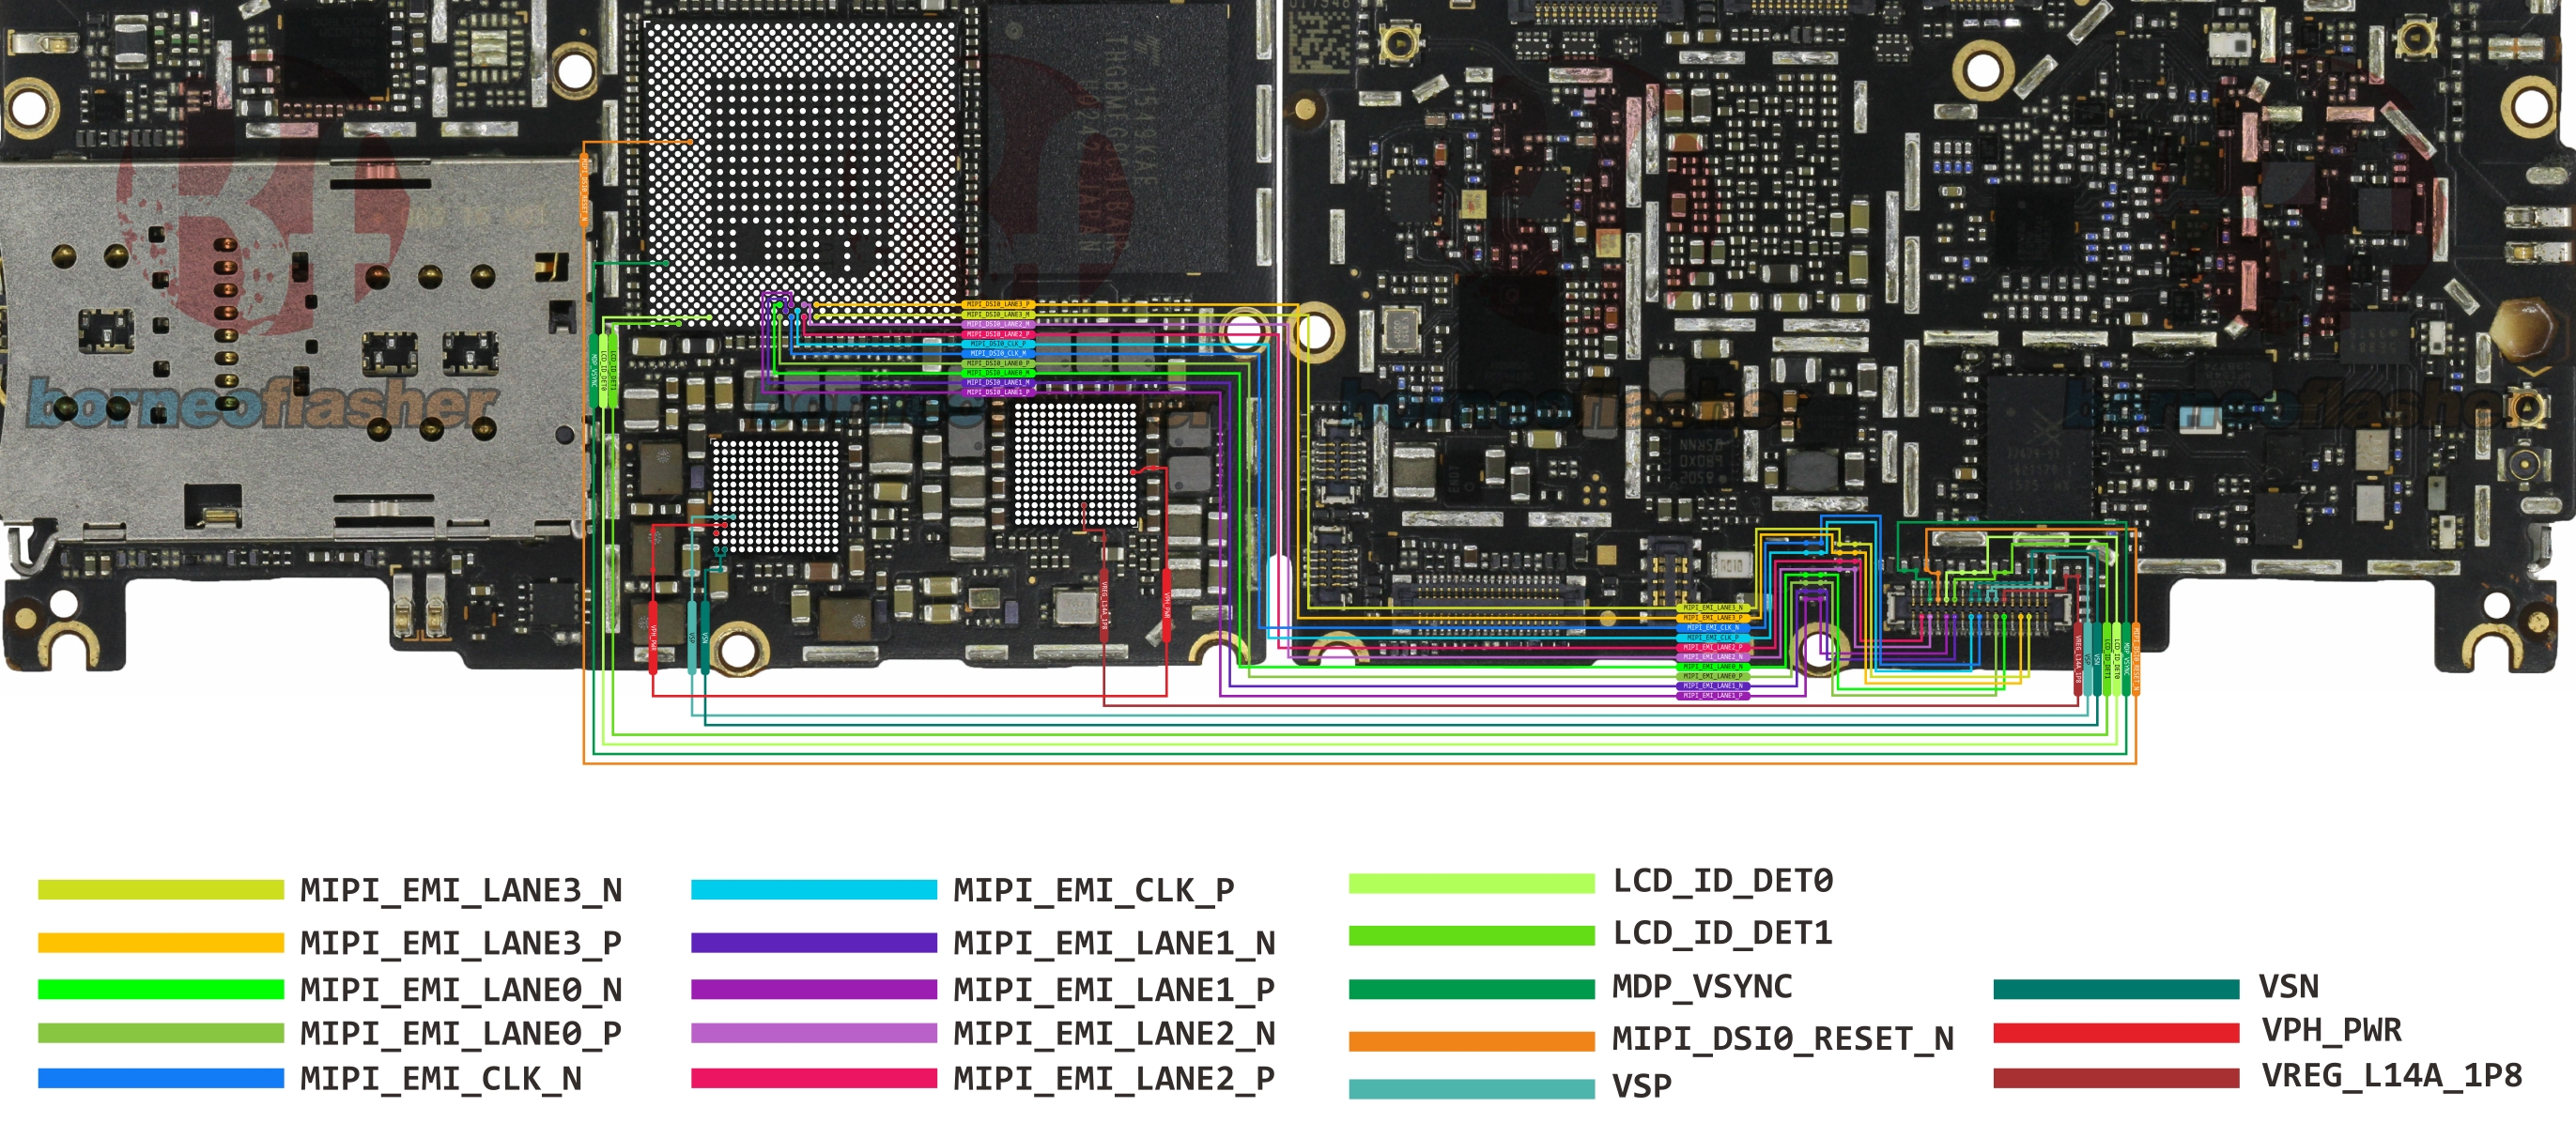Click the large legend text MIPI_EMI_LANE0_N
Image resolution: width=2576 pixels, height=1123 pixels.
click(x=461, y=989)
